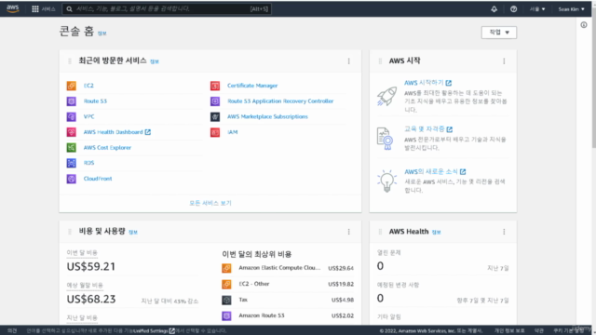Click the AWS Marketplace Subscriptions icon

[215, 116]
